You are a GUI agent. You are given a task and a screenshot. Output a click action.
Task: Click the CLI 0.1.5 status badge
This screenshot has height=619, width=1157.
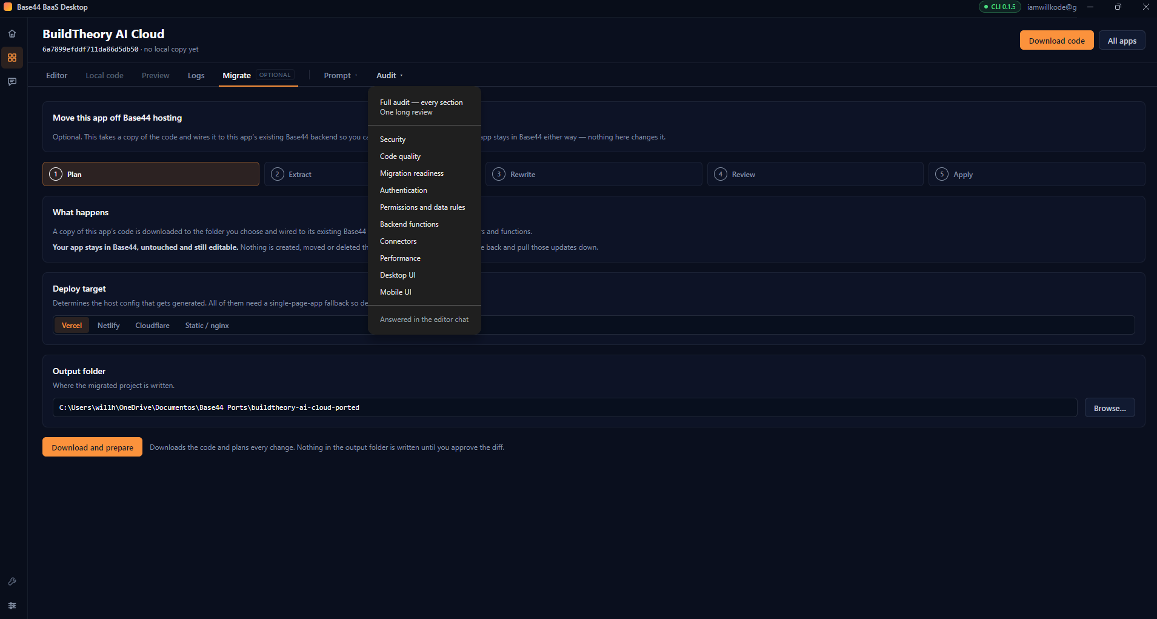tap(999, 7)
